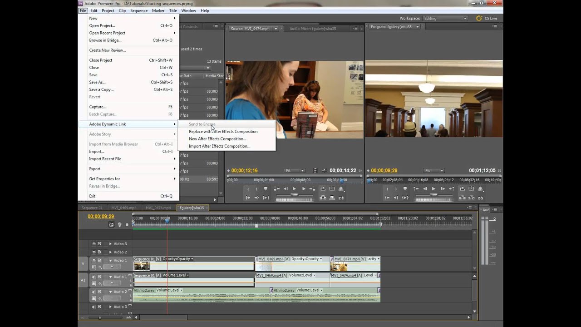The width and height of the screenshot is (581, 327).
Task: Switch to Audio Mixer tab
Action: coord(313,29)
